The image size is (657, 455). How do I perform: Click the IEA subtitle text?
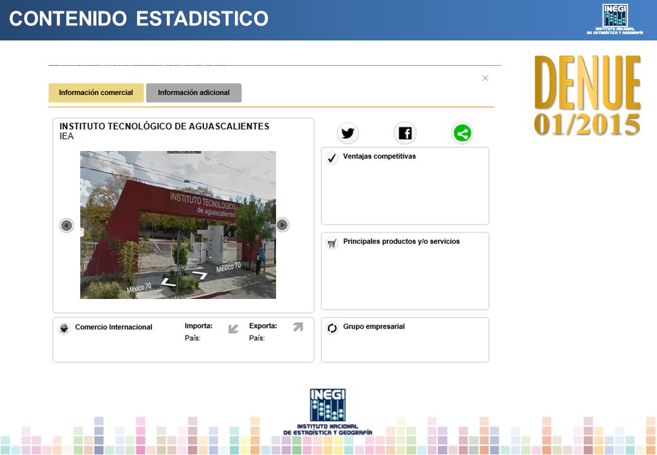point(66,136)
